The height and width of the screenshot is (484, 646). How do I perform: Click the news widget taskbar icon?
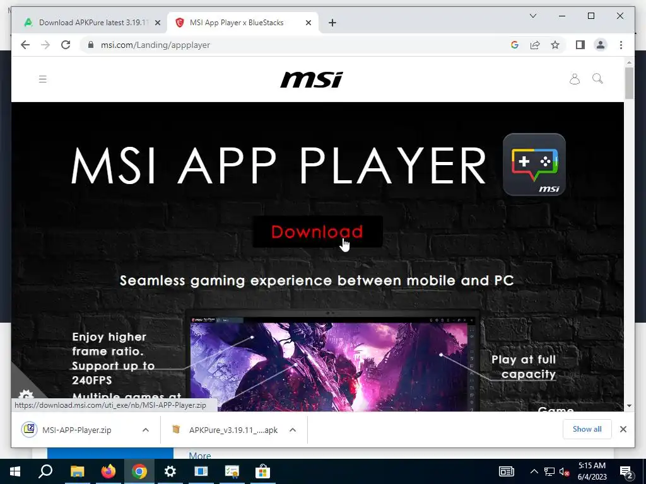(x=507, y=471)
